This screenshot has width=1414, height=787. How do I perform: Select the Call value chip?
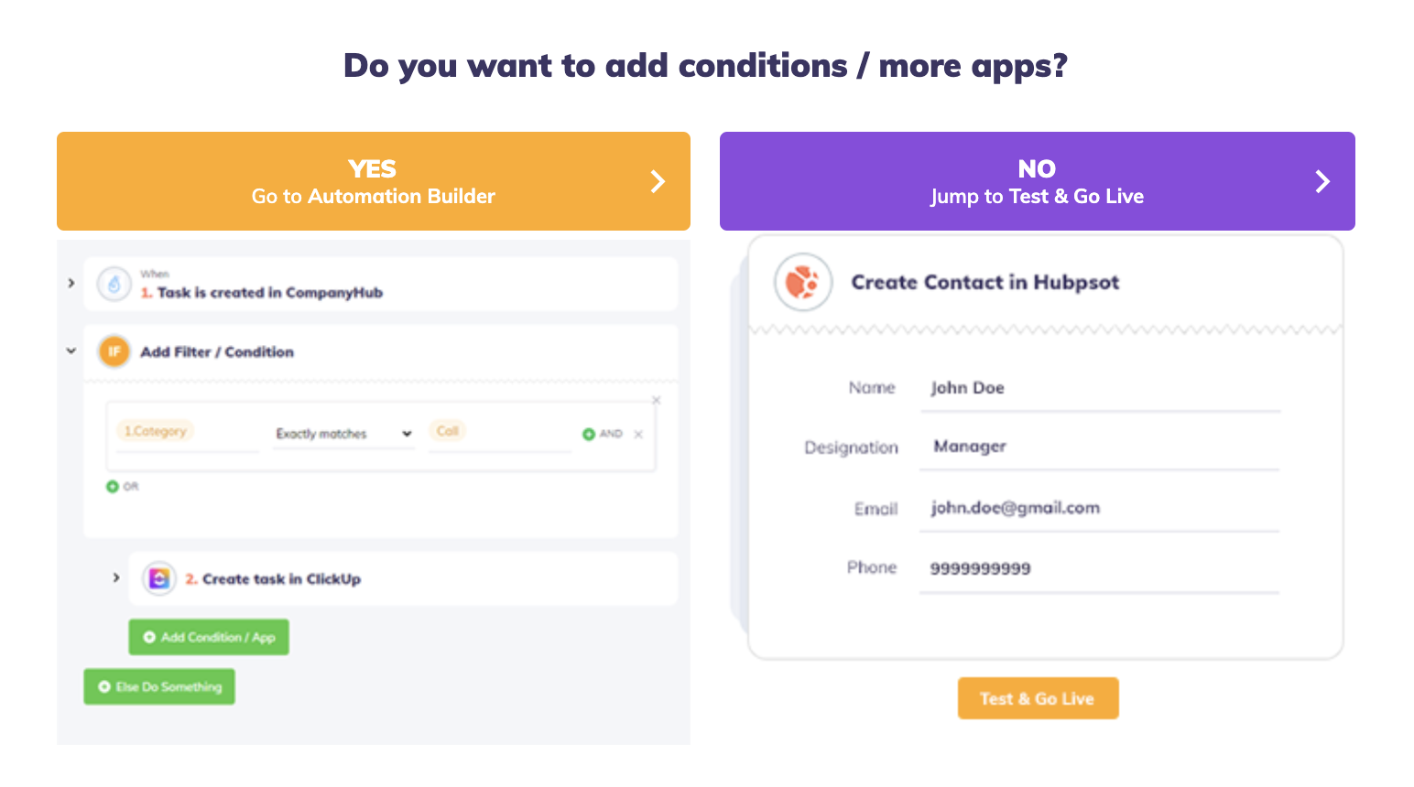coord(448,430)
